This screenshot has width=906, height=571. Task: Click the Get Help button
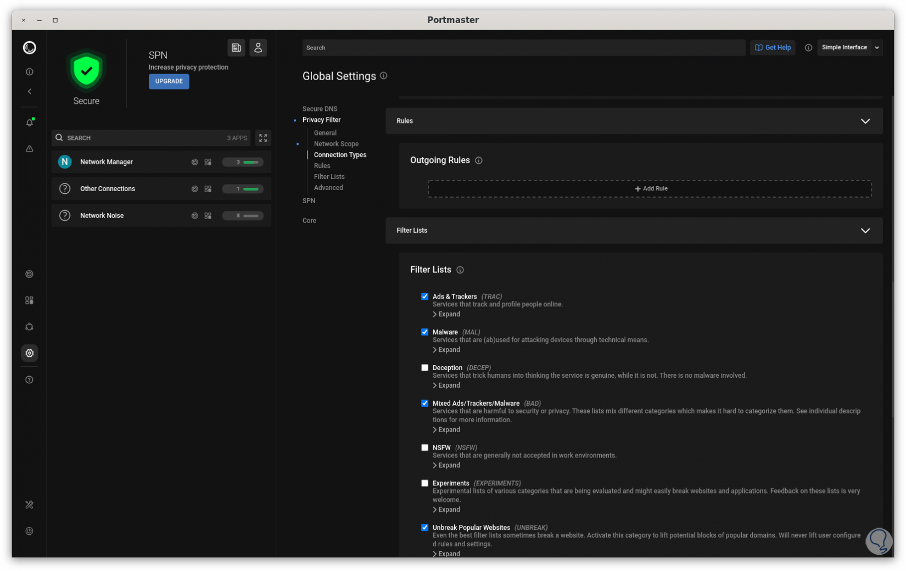(773, 48)
